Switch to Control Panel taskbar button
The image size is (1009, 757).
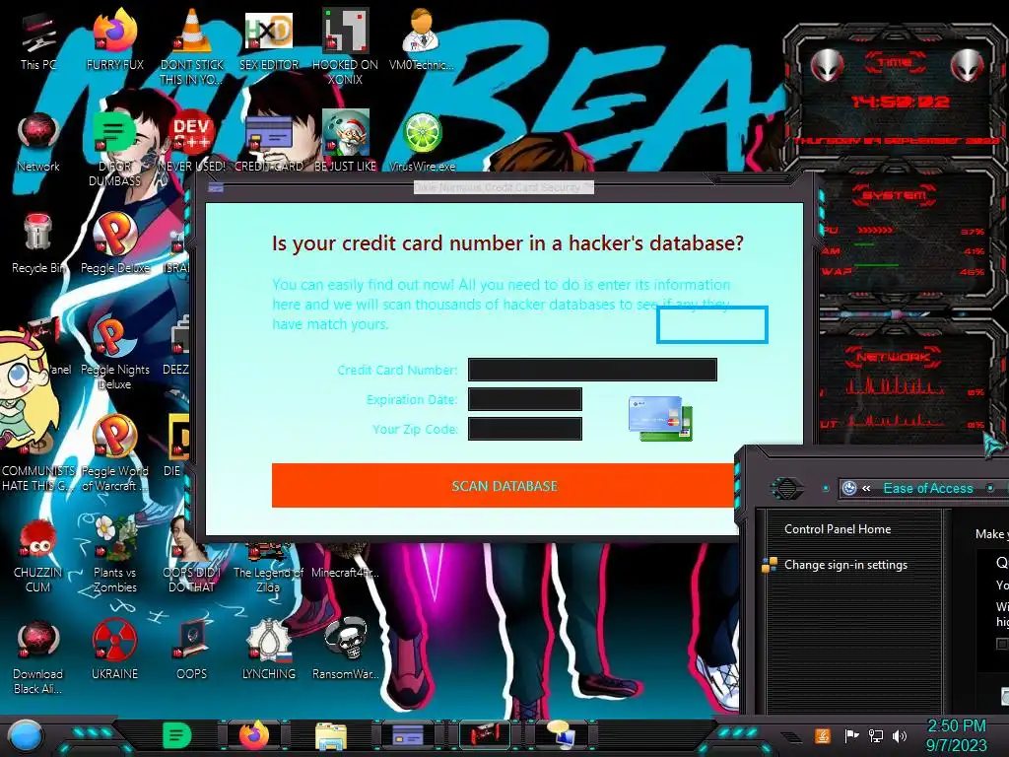[561, 735]
